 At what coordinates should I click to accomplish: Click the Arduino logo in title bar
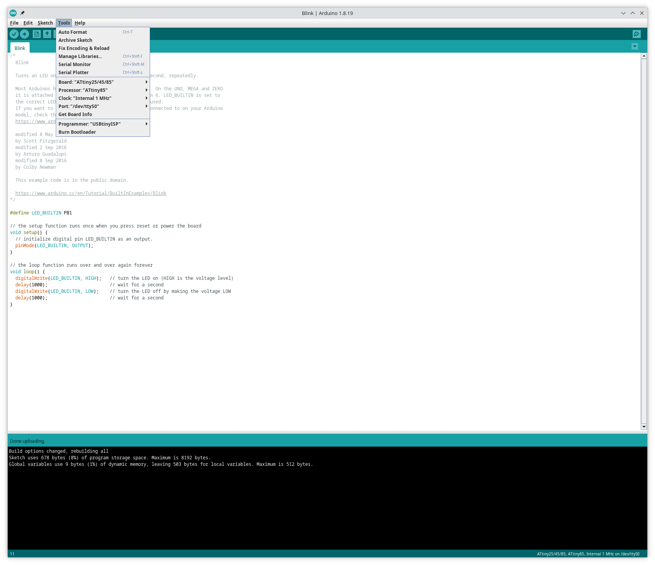[13, 13]
